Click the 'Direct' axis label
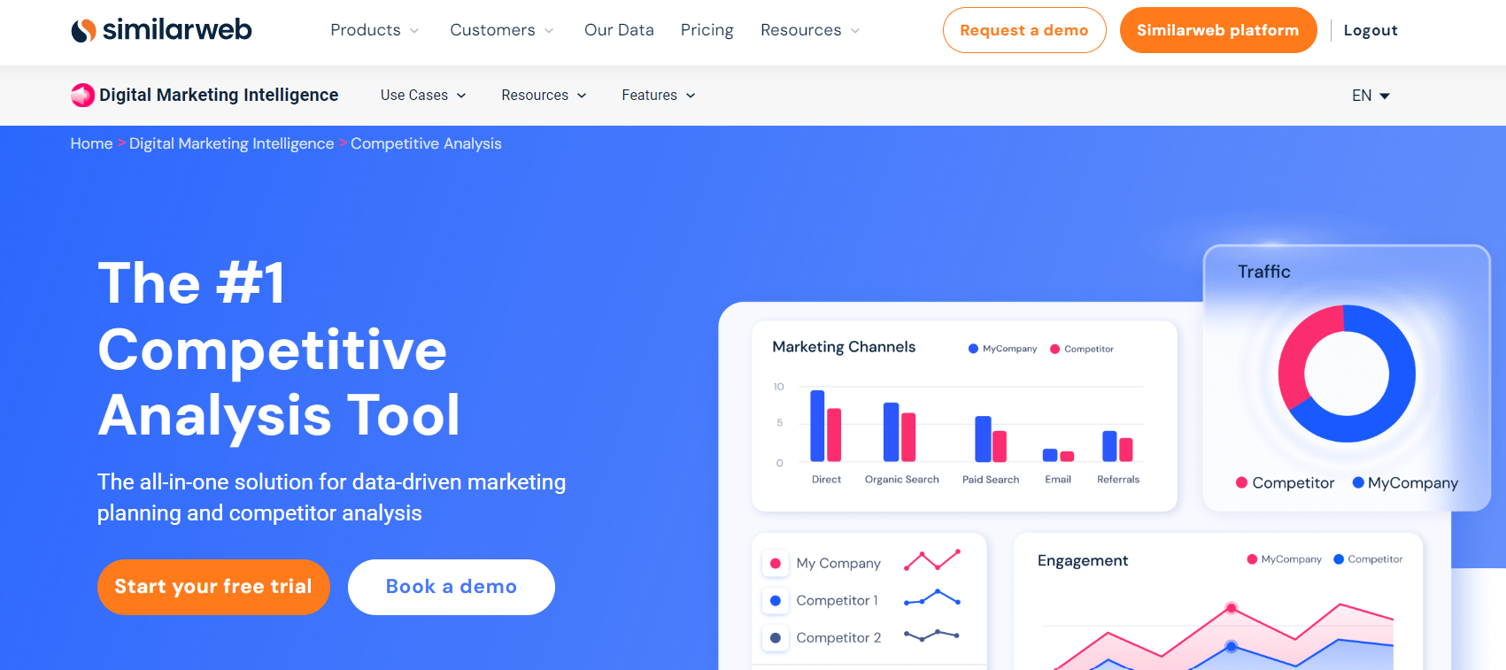 coord(826,480)
